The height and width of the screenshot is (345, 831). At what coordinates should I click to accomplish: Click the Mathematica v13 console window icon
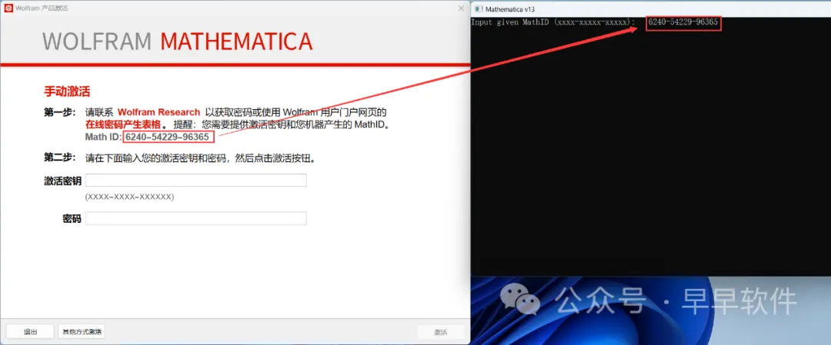479,8
